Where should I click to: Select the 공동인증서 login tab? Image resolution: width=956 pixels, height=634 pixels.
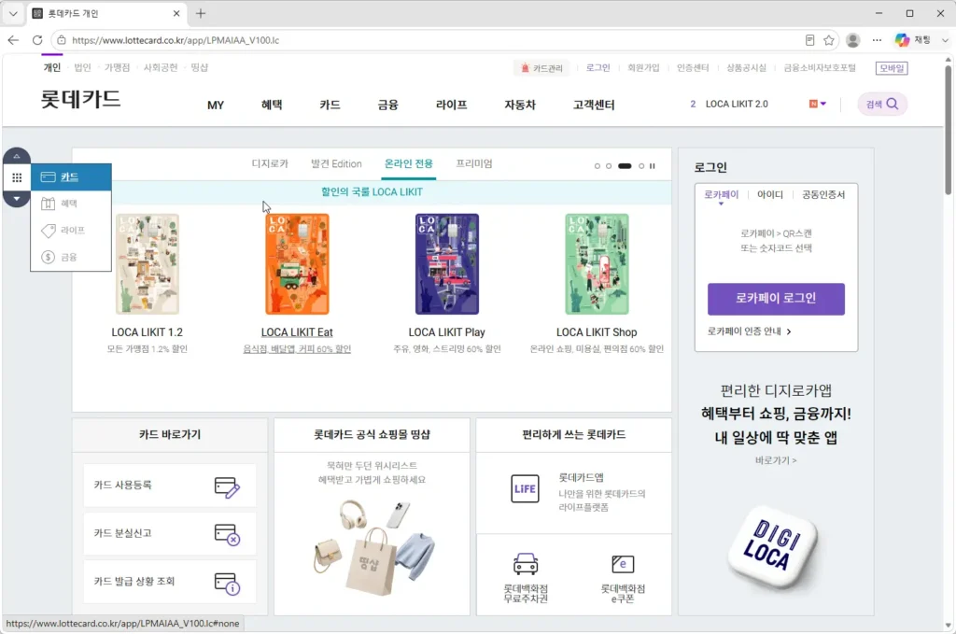823,194
